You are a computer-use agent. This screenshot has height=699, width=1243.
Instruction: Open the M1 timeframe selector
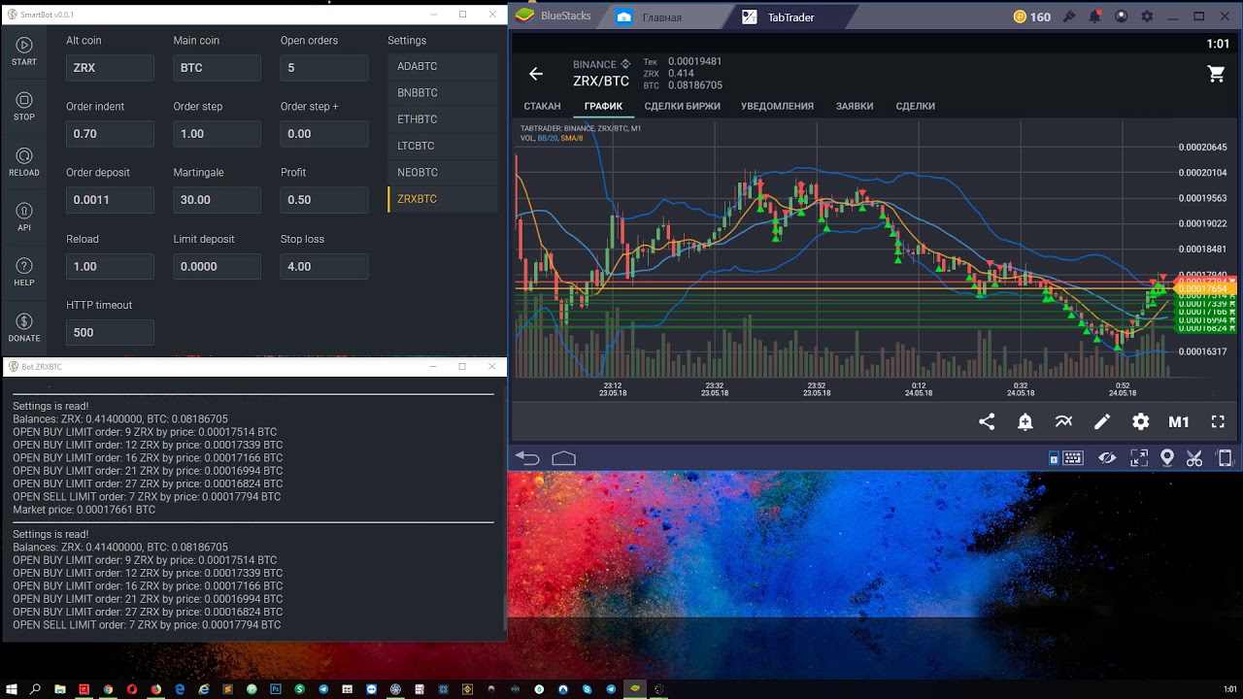coord(1179,421)
